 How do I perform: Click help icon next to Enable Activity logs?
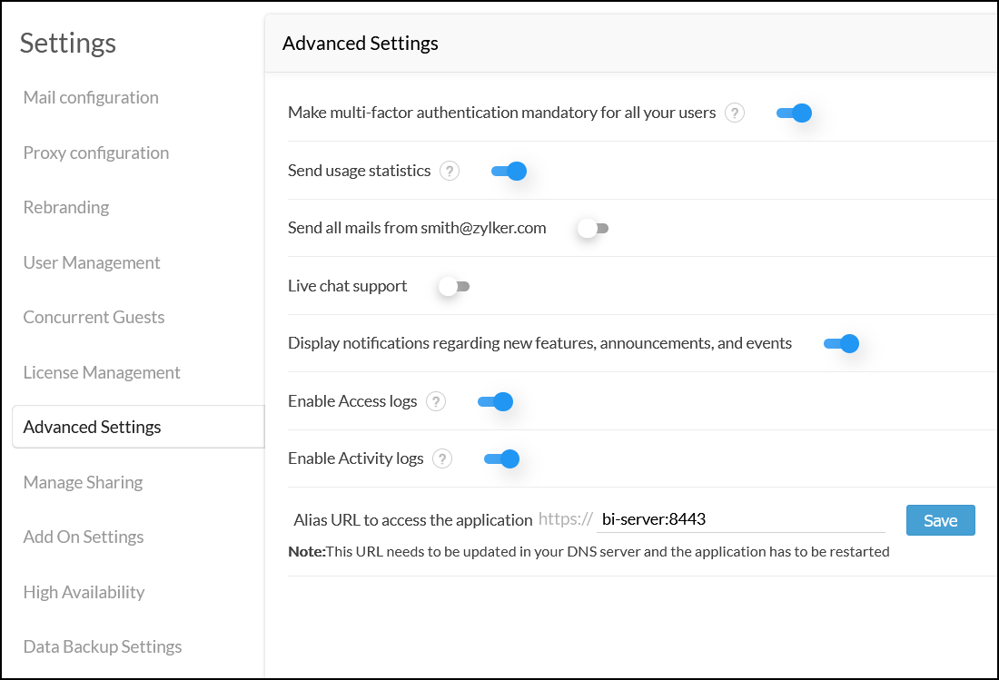442,458
